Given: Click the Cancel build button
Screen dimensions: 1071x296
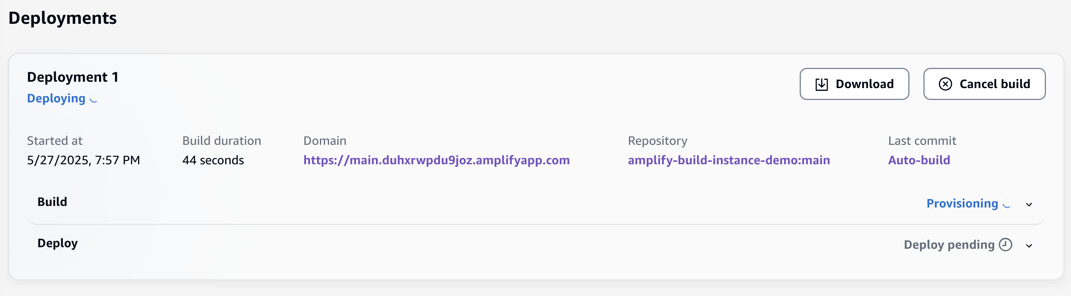Looking at the screenshot, I should pos(984,84).
